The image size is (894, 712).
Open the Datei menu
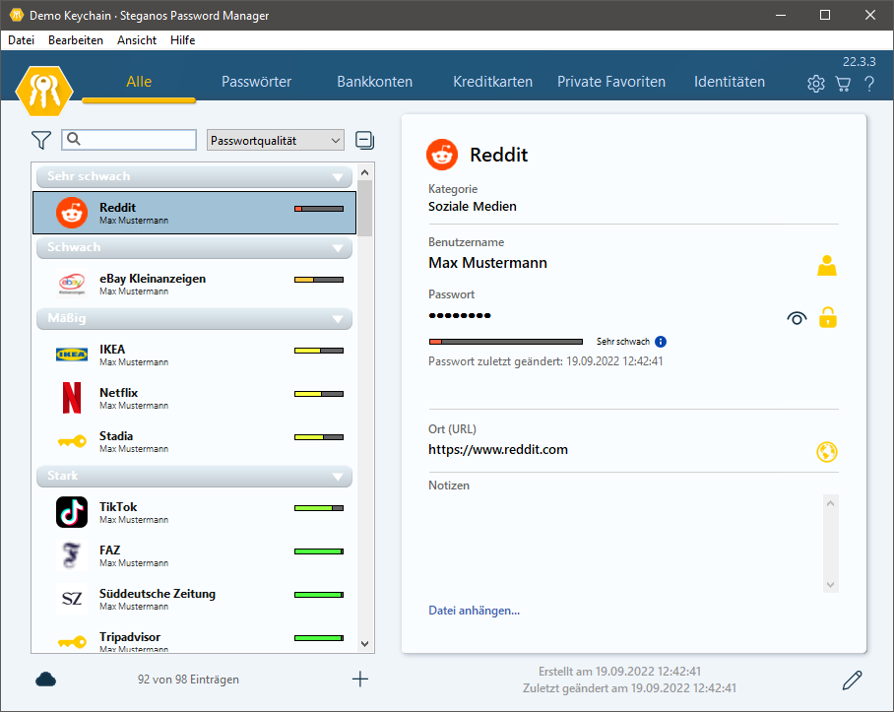21,40
